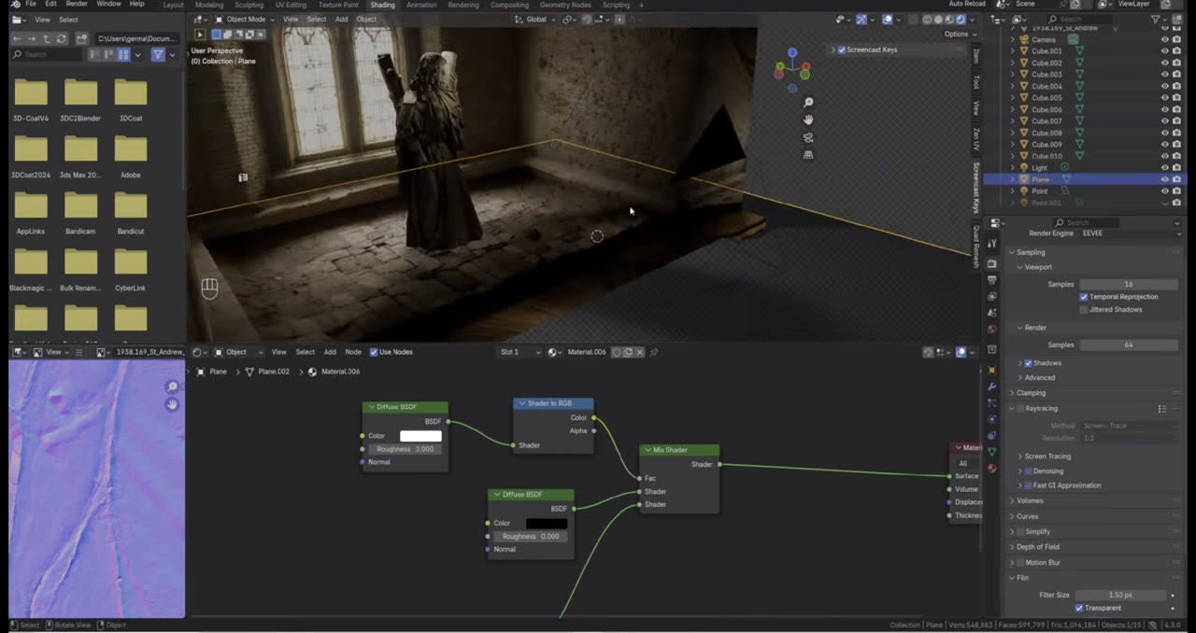
Task: Open the Material properties tab
Action: point(992,468)
